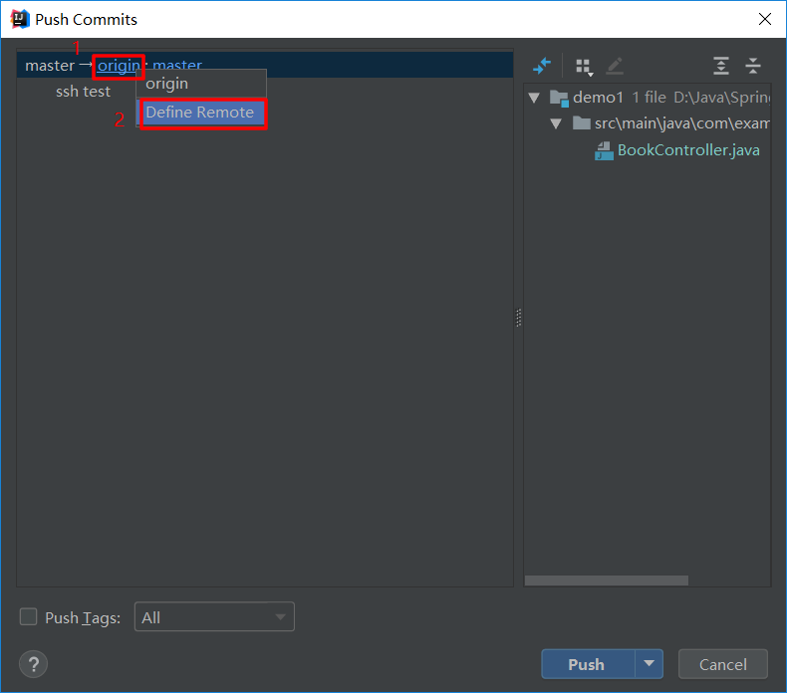
Task: Click the IntelliJ IDEA logo in title bar
Action: click(x=20, y=19)
